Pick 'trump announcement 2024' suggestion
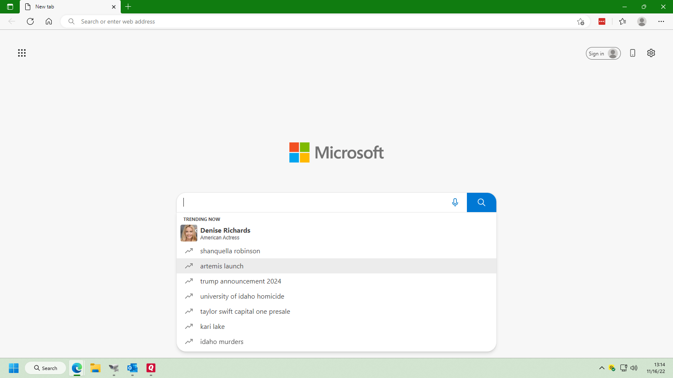 tap(336, 281)
